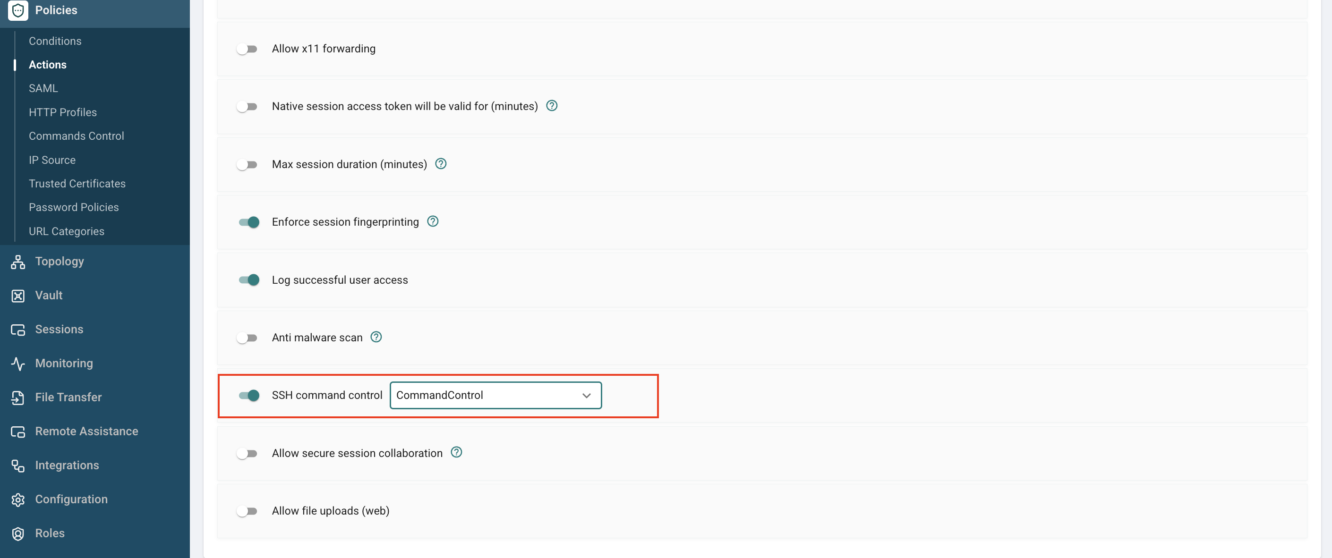The width and height of the screenshot is (1332, 558).
Task: Click the Topology network icon
Action: click(x=18, y=262)
